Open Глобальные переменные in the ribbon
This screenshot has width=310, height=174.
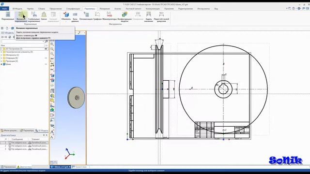(x=34, y=16)
